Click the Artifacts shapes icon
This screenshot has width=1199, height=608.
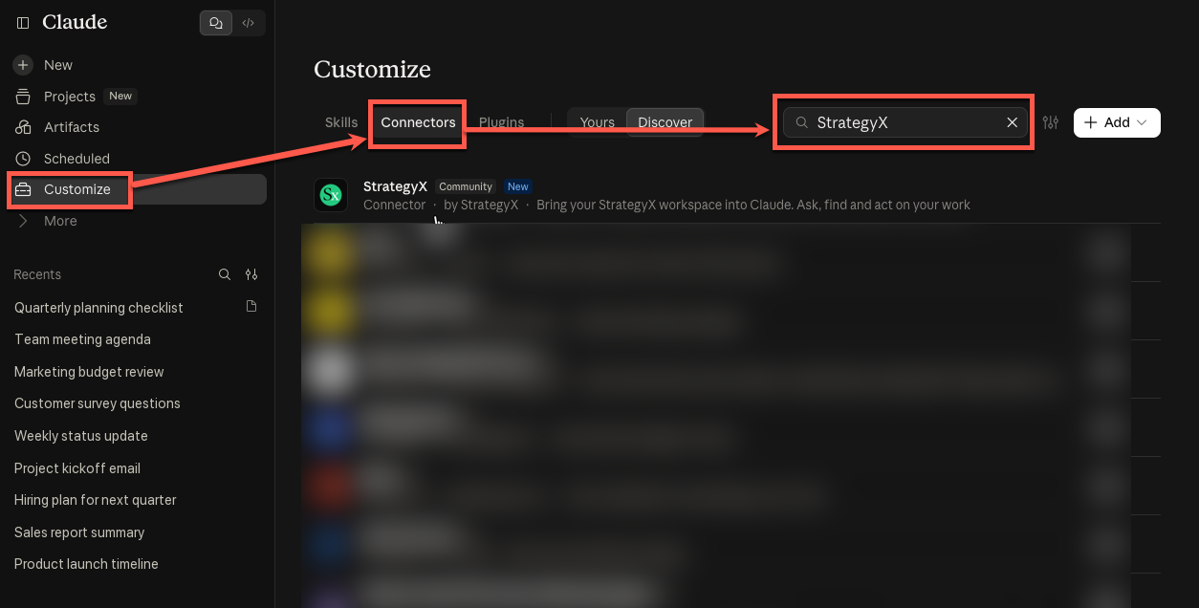(23, 127)
